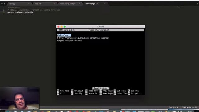
Task: Click the webcam video thumbnail
Action: (20, 98)
